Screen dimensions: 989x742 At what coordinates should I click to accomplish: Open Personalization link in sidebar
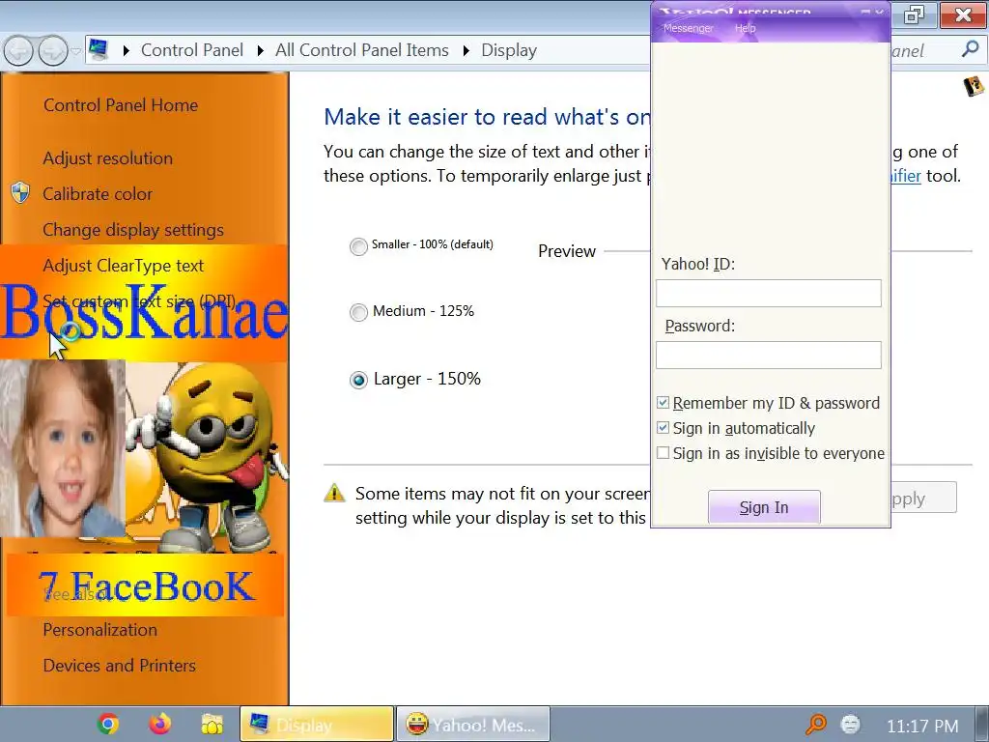(x=99, y=630)
